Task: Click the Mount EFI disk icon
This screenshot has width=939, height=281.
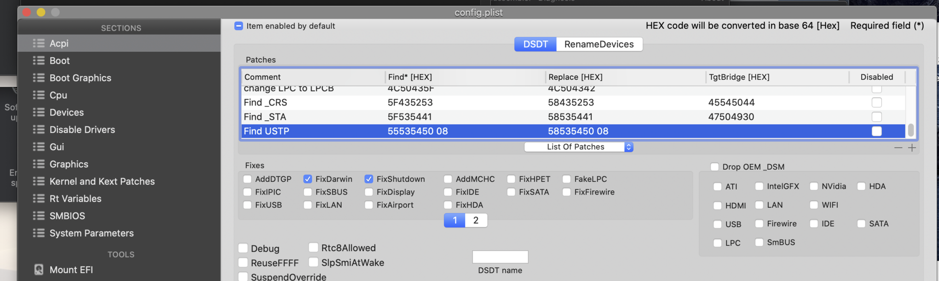Action: [39, 270]
